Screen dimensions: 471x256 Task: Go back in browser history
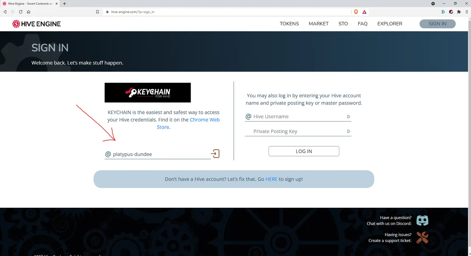tap(5, 12)
